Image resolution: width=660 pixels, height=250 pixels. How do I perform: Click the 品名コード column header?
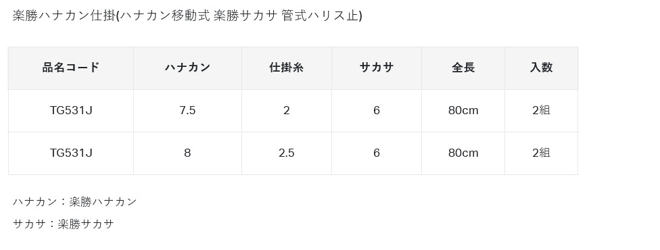(x=71, y=68)
